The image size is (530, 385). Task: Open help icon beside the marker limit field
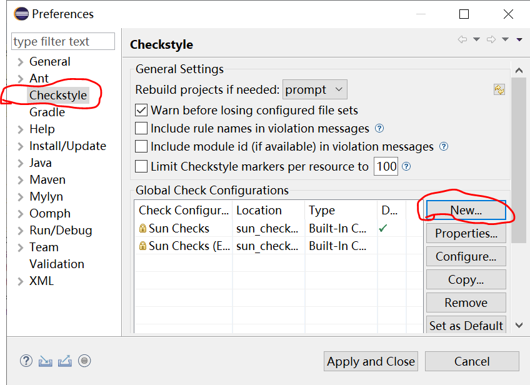tap(406, 166)
